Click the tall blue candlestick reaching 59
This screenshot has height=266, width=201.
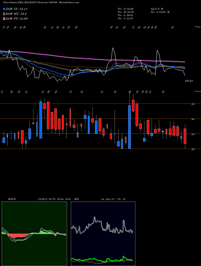coord(41,120)
